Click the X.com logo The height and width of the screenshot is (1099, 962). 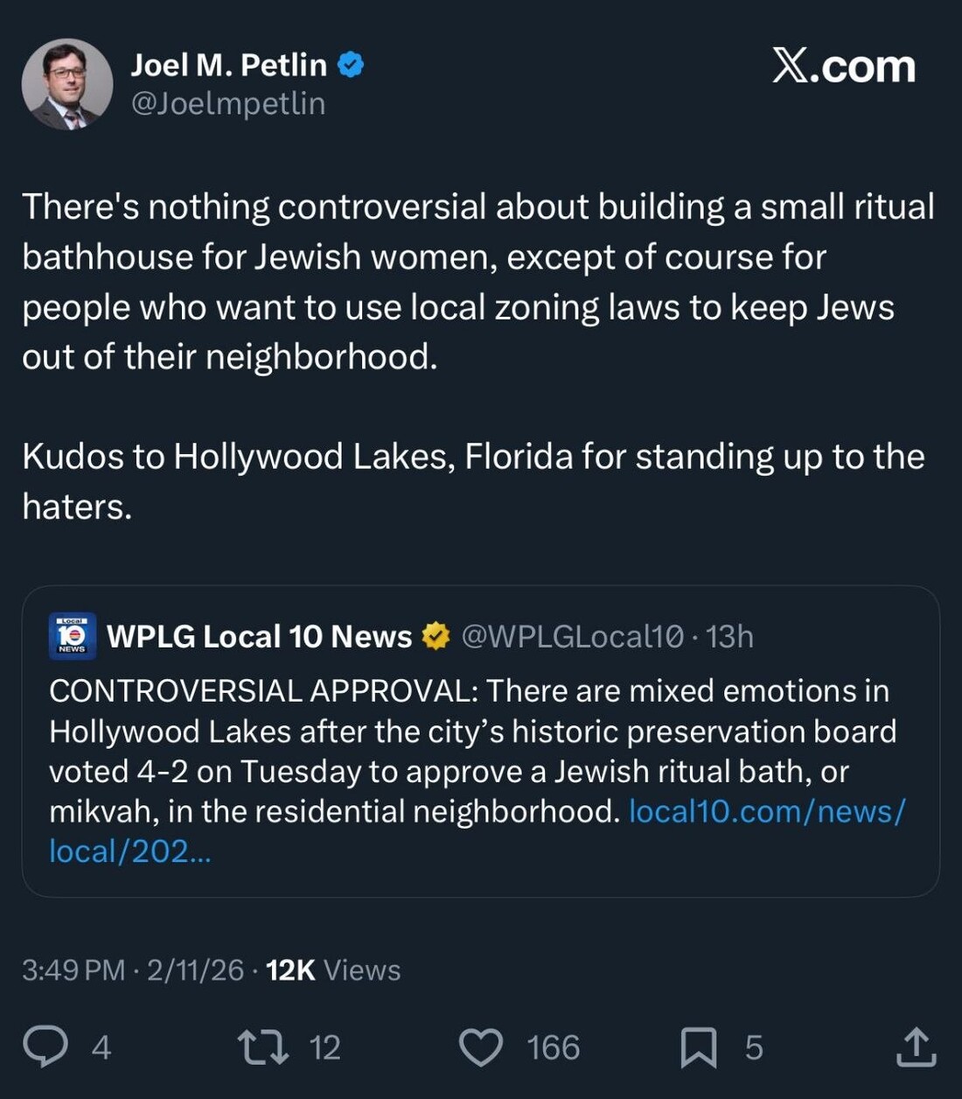click(x=843, y=66)
